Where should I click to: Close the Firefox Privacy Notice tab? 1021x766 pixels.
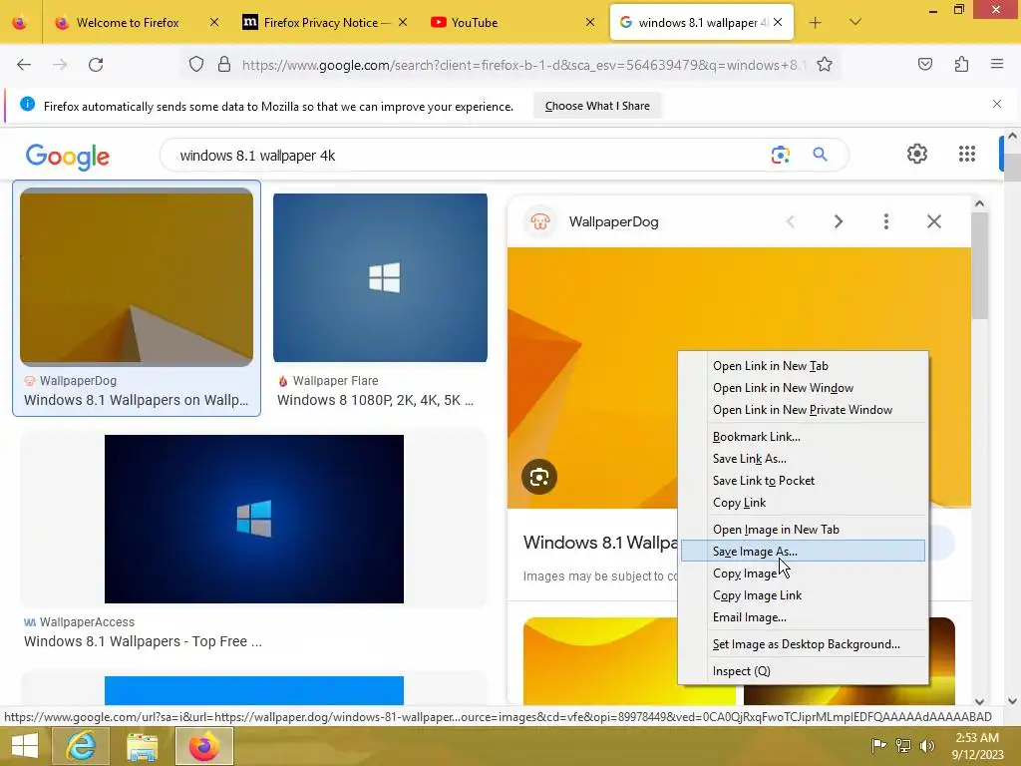[x=403, y=22]
